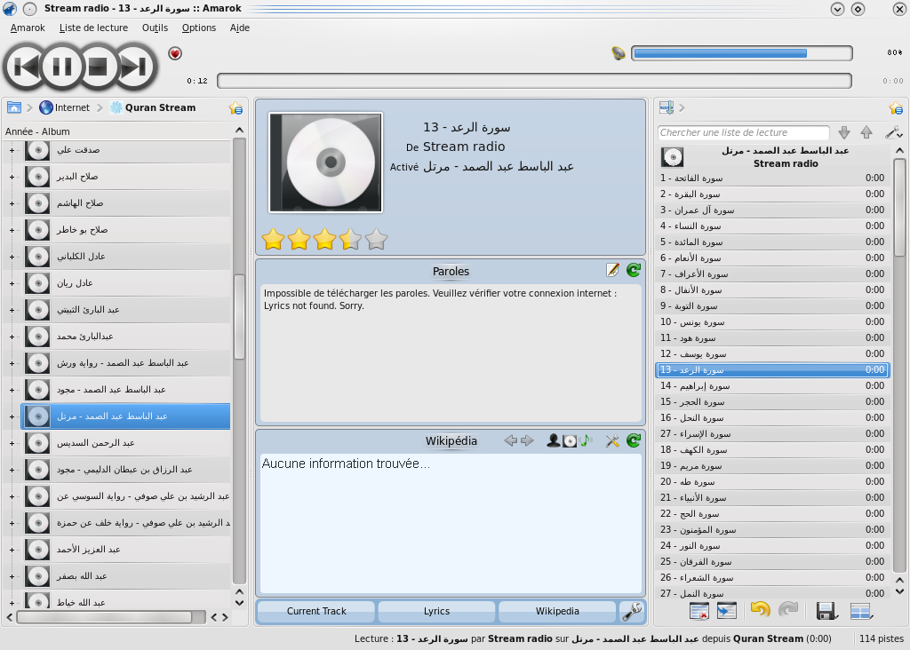Stop playback
This screenshot has width=910, height=650.
(98, 67)
